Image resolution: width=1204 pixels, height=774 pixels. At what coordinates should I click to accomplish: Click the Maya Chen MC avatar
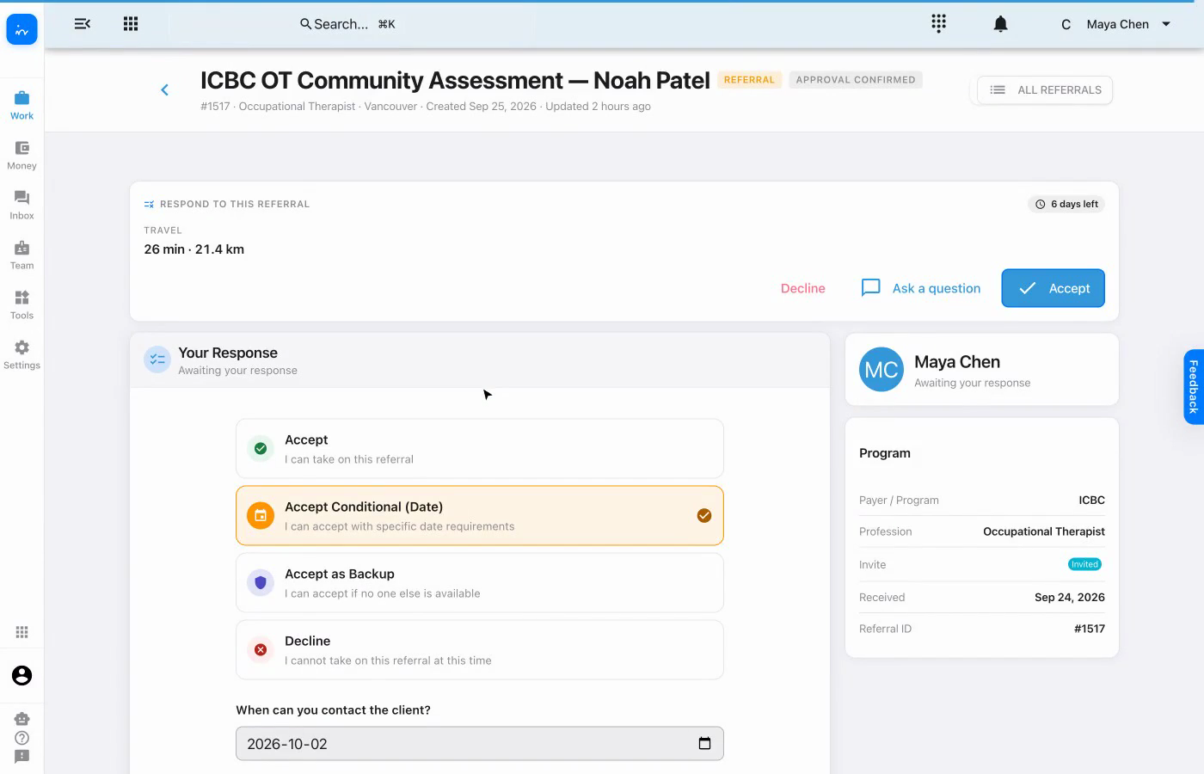881,370
